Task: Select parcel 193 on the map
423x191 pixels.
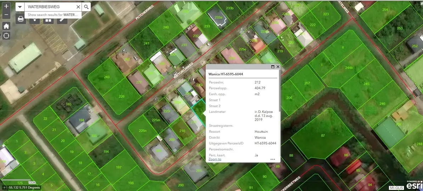Action: coord(68,104)
